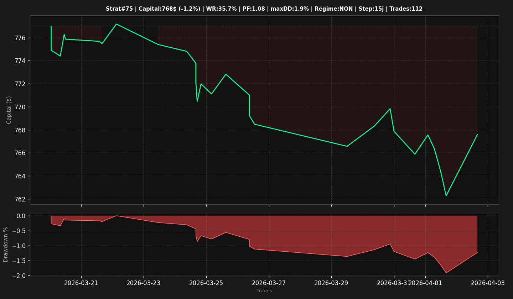Select the -1.5 drawdown tick label
513x299 pixels.
pos(19,261)
